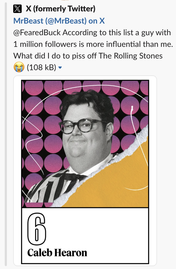Click the (108 kB) file size label
Viewport: 176px width, 269px height.
[x=41, y=68]
